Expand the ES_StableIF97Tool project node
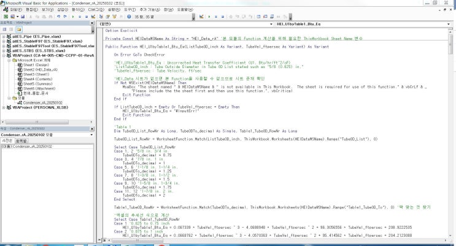The width and height of the screenshot is (456, 246). (4, 46)
